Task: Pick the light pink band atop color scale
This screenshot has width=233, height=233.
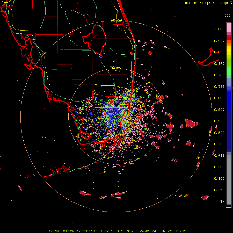Action: [x=229, y=28]
